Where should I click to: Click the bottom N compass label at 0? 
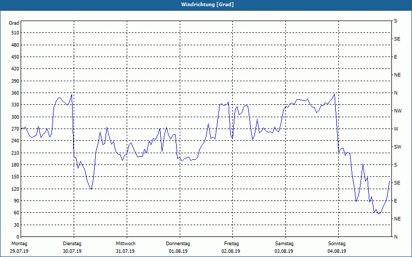pos(396,237)
